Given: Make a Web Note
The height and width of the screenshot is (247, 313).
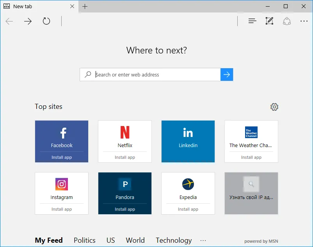Looking at the screenshot, I should [x=269, y=21].
